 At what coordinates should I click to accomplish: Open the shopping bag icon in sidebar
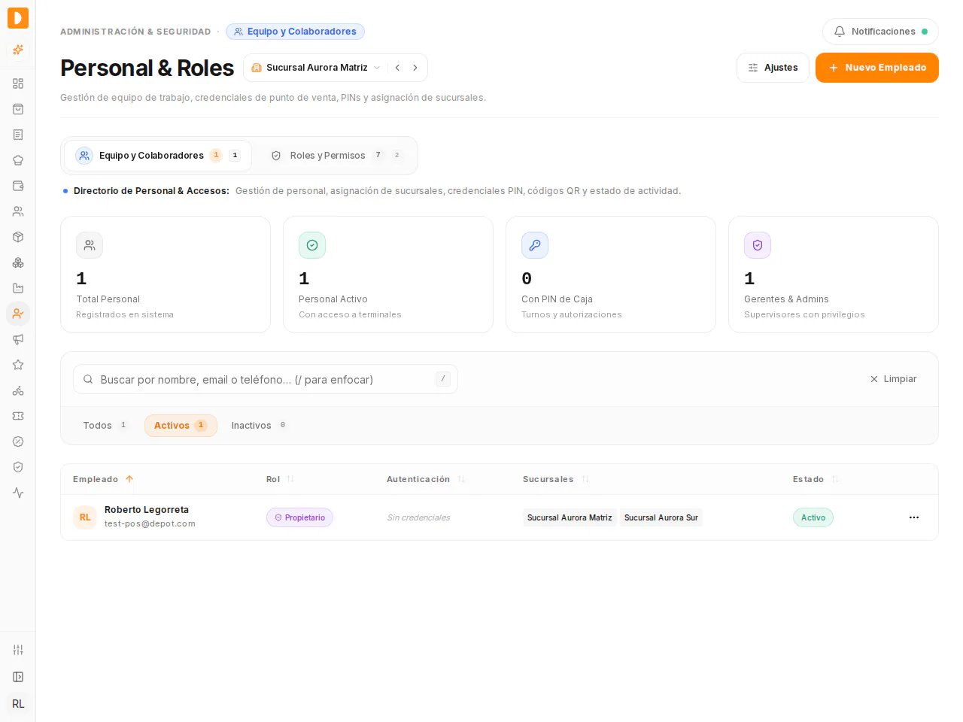pos(18,109)
